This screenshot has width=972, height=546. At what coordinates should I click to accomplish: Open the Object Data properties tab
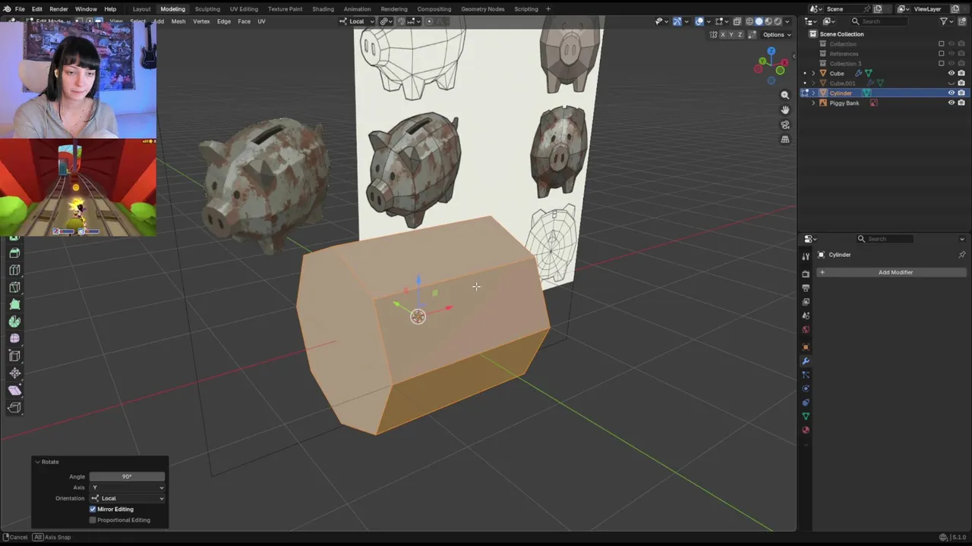806,416
